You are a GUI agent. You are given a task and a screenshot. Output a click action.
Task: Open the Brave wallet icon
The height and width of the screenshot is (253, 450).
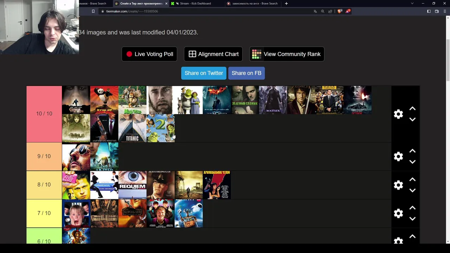(437, 11)
